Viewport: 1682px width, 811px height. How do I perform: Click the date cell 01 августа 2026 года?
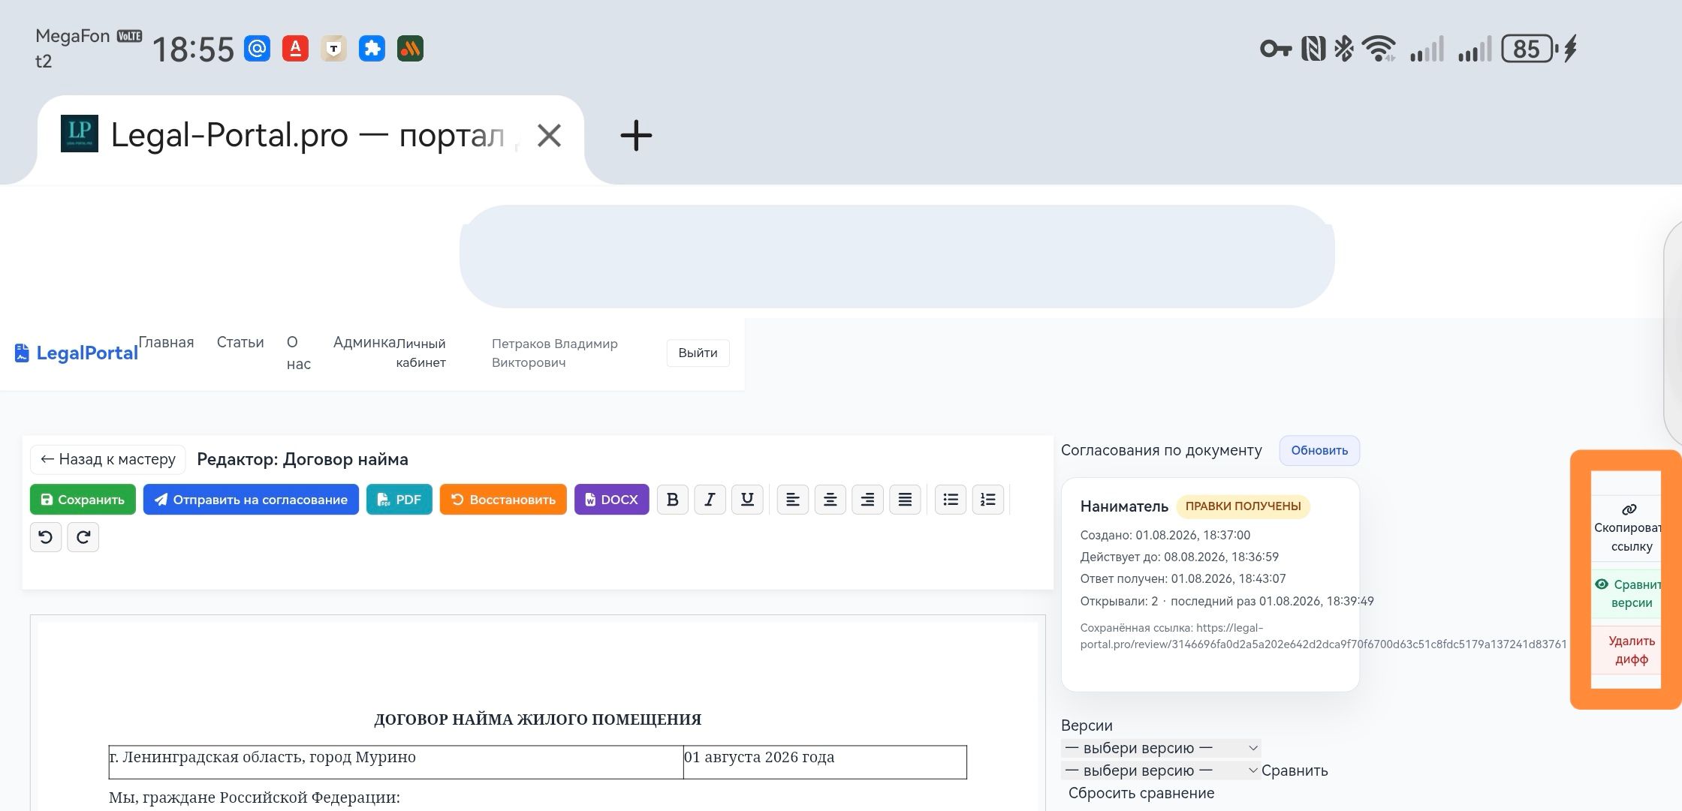(825, 761)
